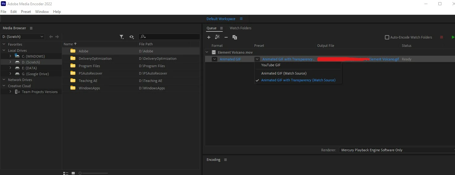Click the Default Workspace label
The width and height of the screenshot is (455, 175).
point(221,19)
